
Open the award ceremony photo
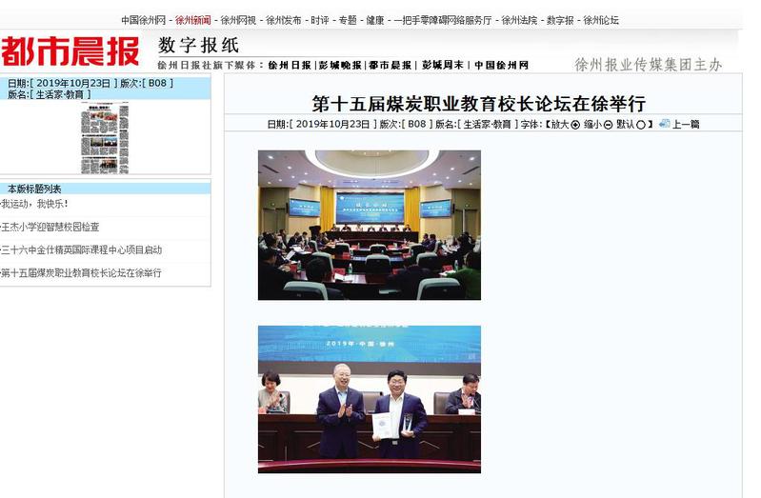point(369,399)
